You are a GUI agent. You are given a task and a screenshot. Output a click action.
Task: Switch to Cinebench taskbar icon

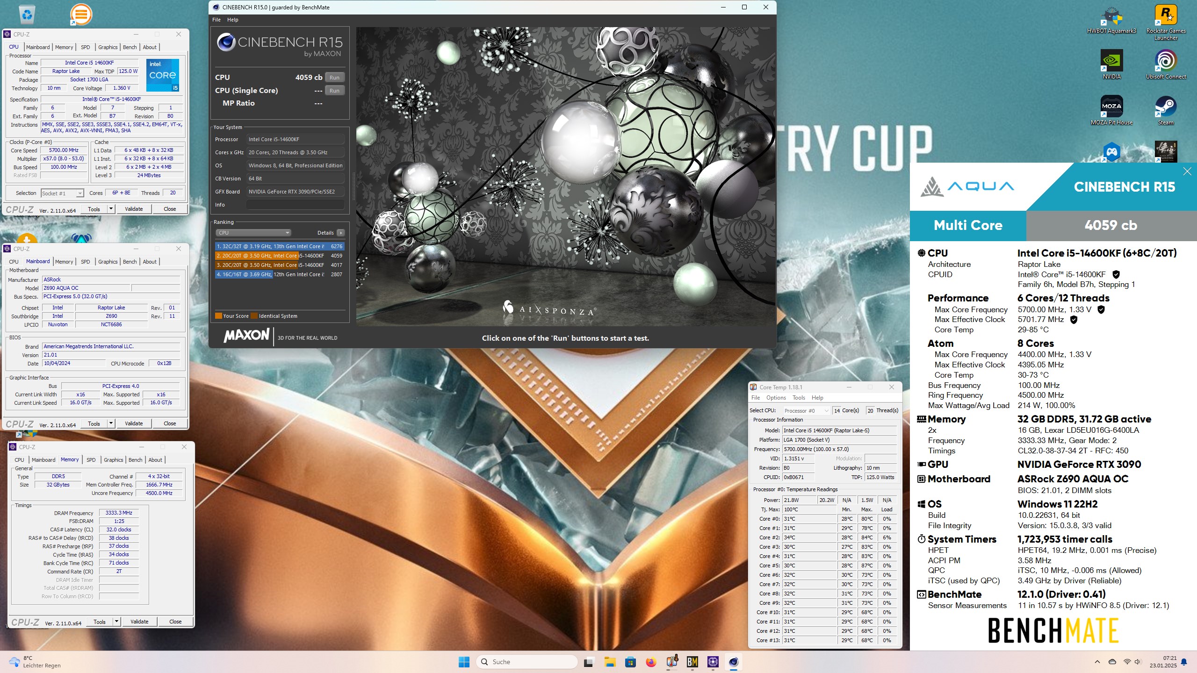[x=734, y=662]
